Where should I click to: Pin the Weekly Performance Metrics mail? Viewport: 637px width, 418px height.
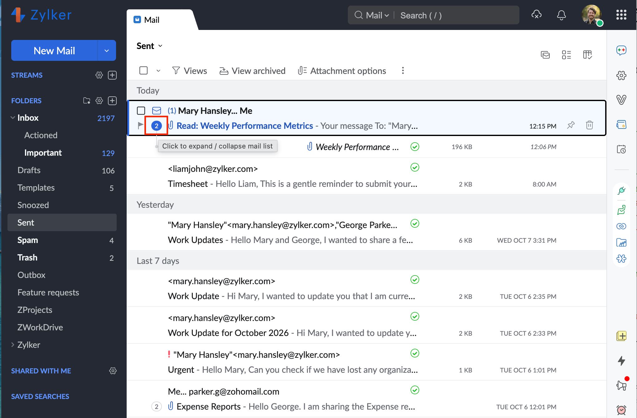(x=571, y=125)
